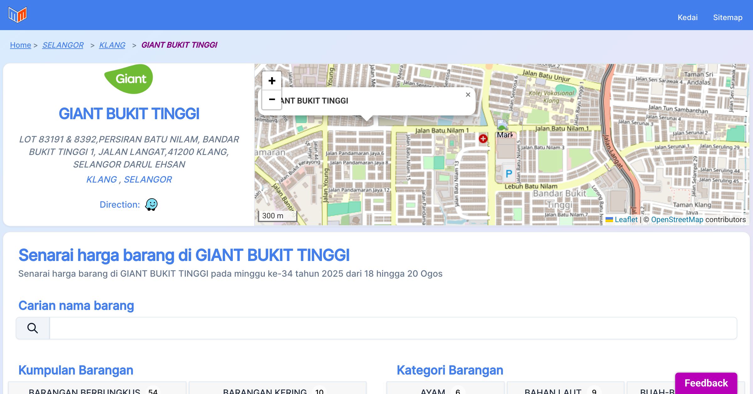Screen dimensions: 753x394
Task: Open the Sitemap menu item
Action: coord(728,17)
